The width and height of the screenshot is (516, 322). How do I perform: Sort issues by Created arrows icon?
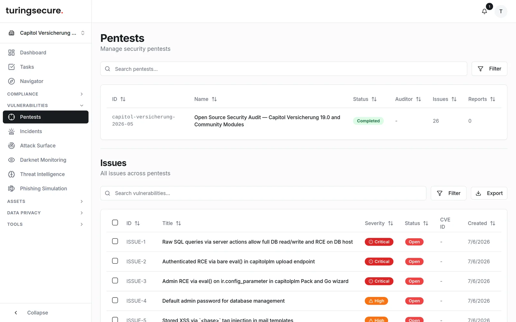point(493,223)
